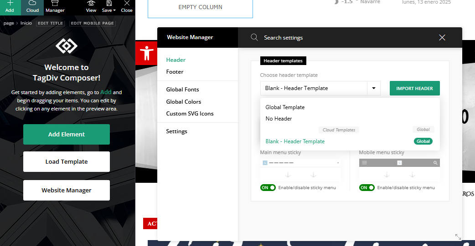
Task: Open the Cloud library
Action: pos(32,7)
